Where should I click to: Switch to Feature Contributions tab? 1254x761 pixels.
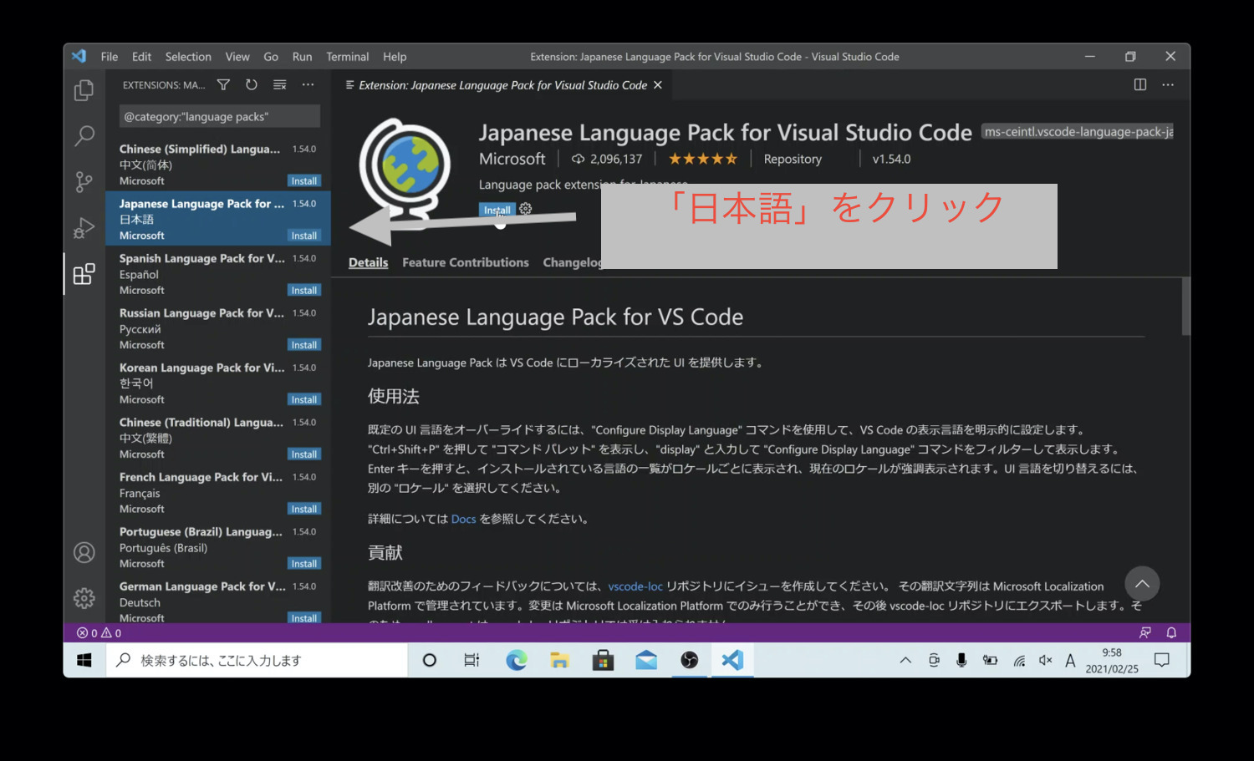pyautogui.click(x=466, y=262)
